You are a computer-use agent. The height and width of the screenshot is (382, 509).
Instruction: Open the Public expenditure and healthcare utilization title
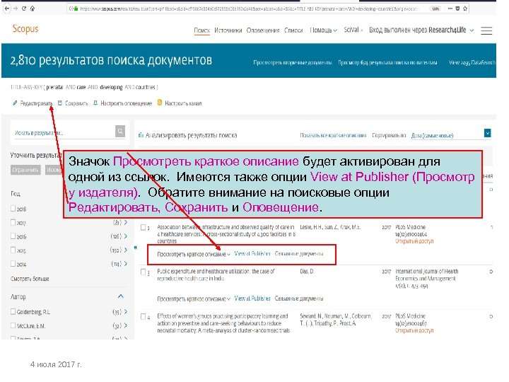click(216, 274)
